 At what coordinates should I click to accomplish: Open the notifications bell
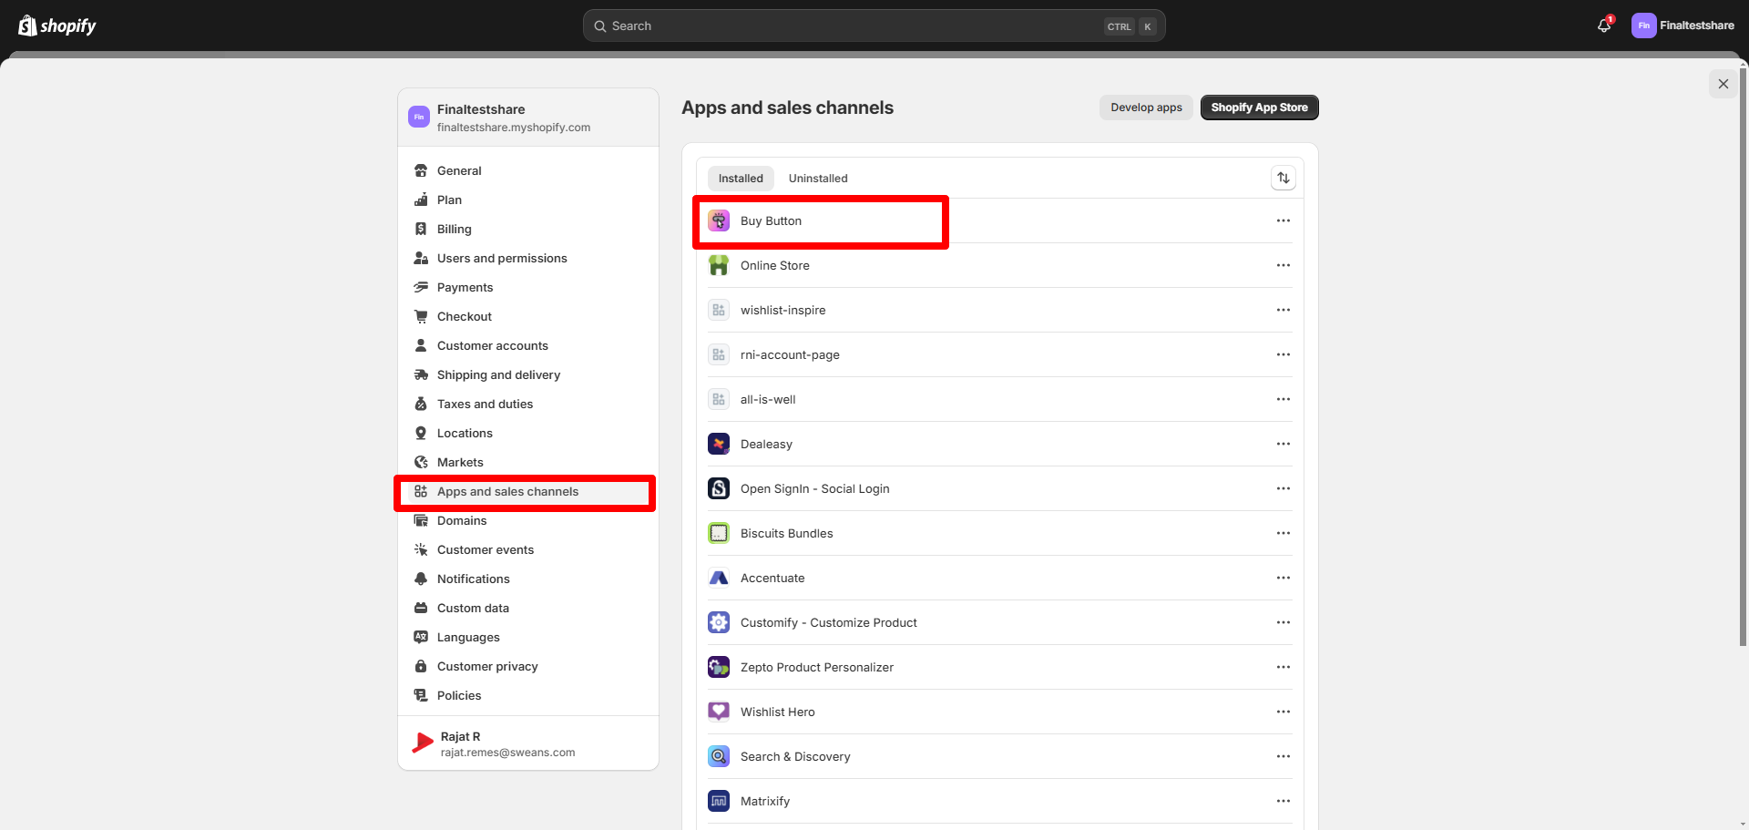[x=1604, y=26]
